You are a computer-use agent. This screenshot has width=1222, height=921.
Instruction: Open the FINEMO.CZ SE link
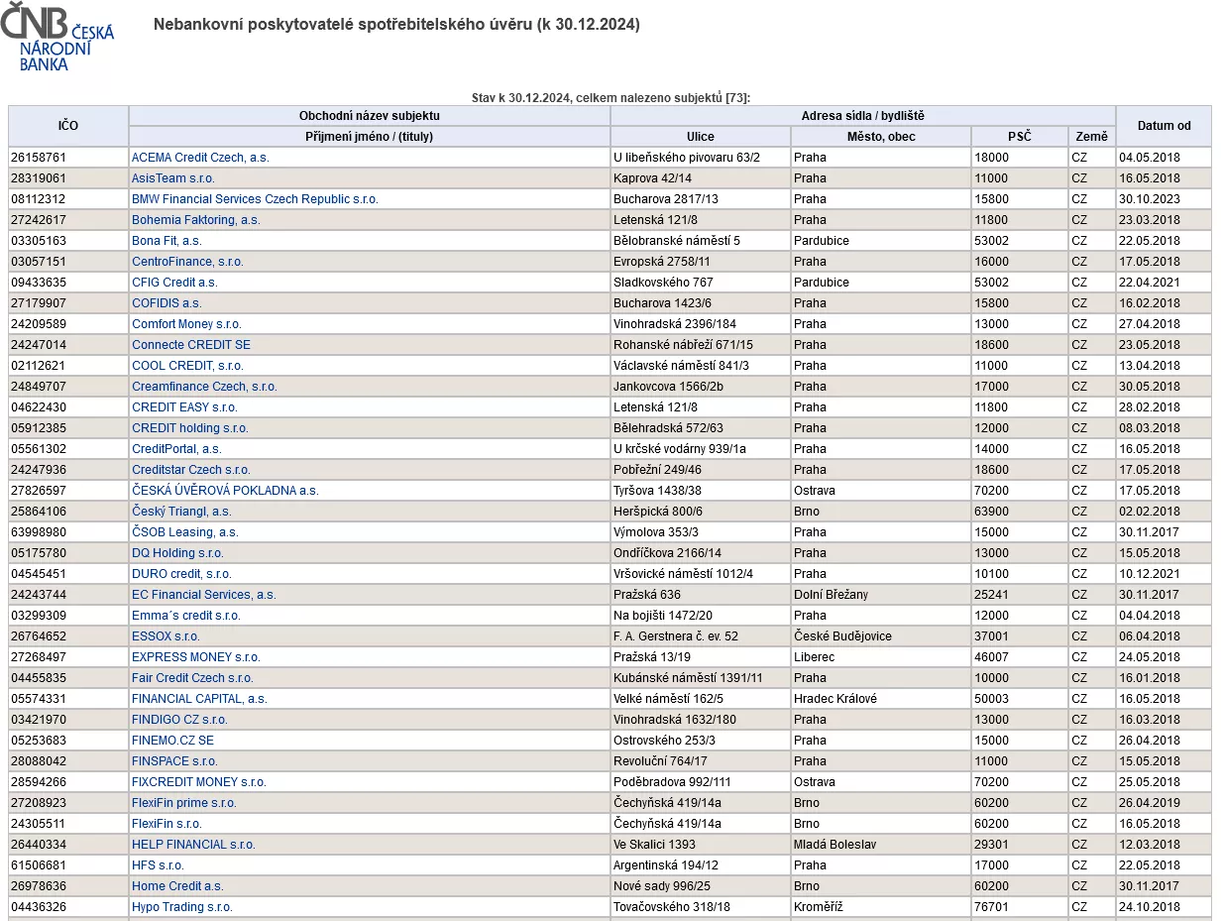coord(172,741)
